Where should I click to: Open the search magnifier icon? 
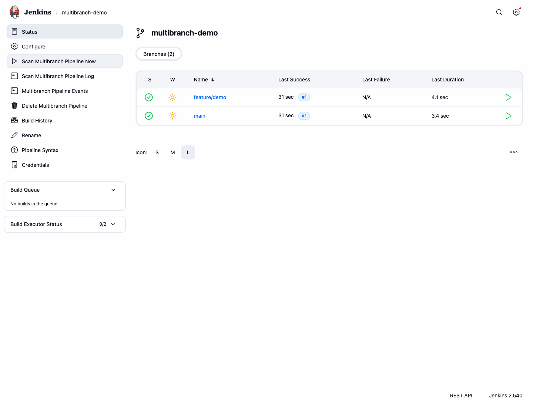[x=499, y=12]
